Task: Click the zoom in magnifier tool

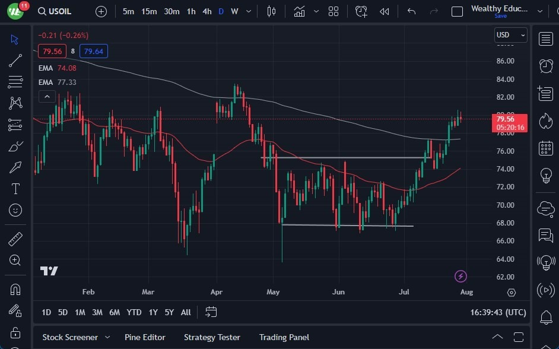Action: click(15, 260)
